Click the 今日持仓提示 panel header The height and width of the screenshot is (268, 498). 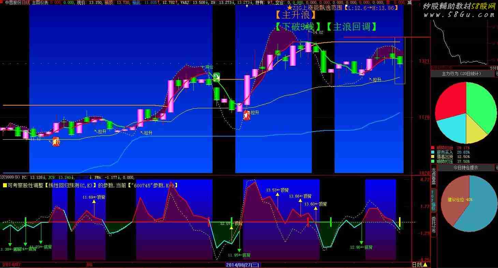click(x=465, y=168)
